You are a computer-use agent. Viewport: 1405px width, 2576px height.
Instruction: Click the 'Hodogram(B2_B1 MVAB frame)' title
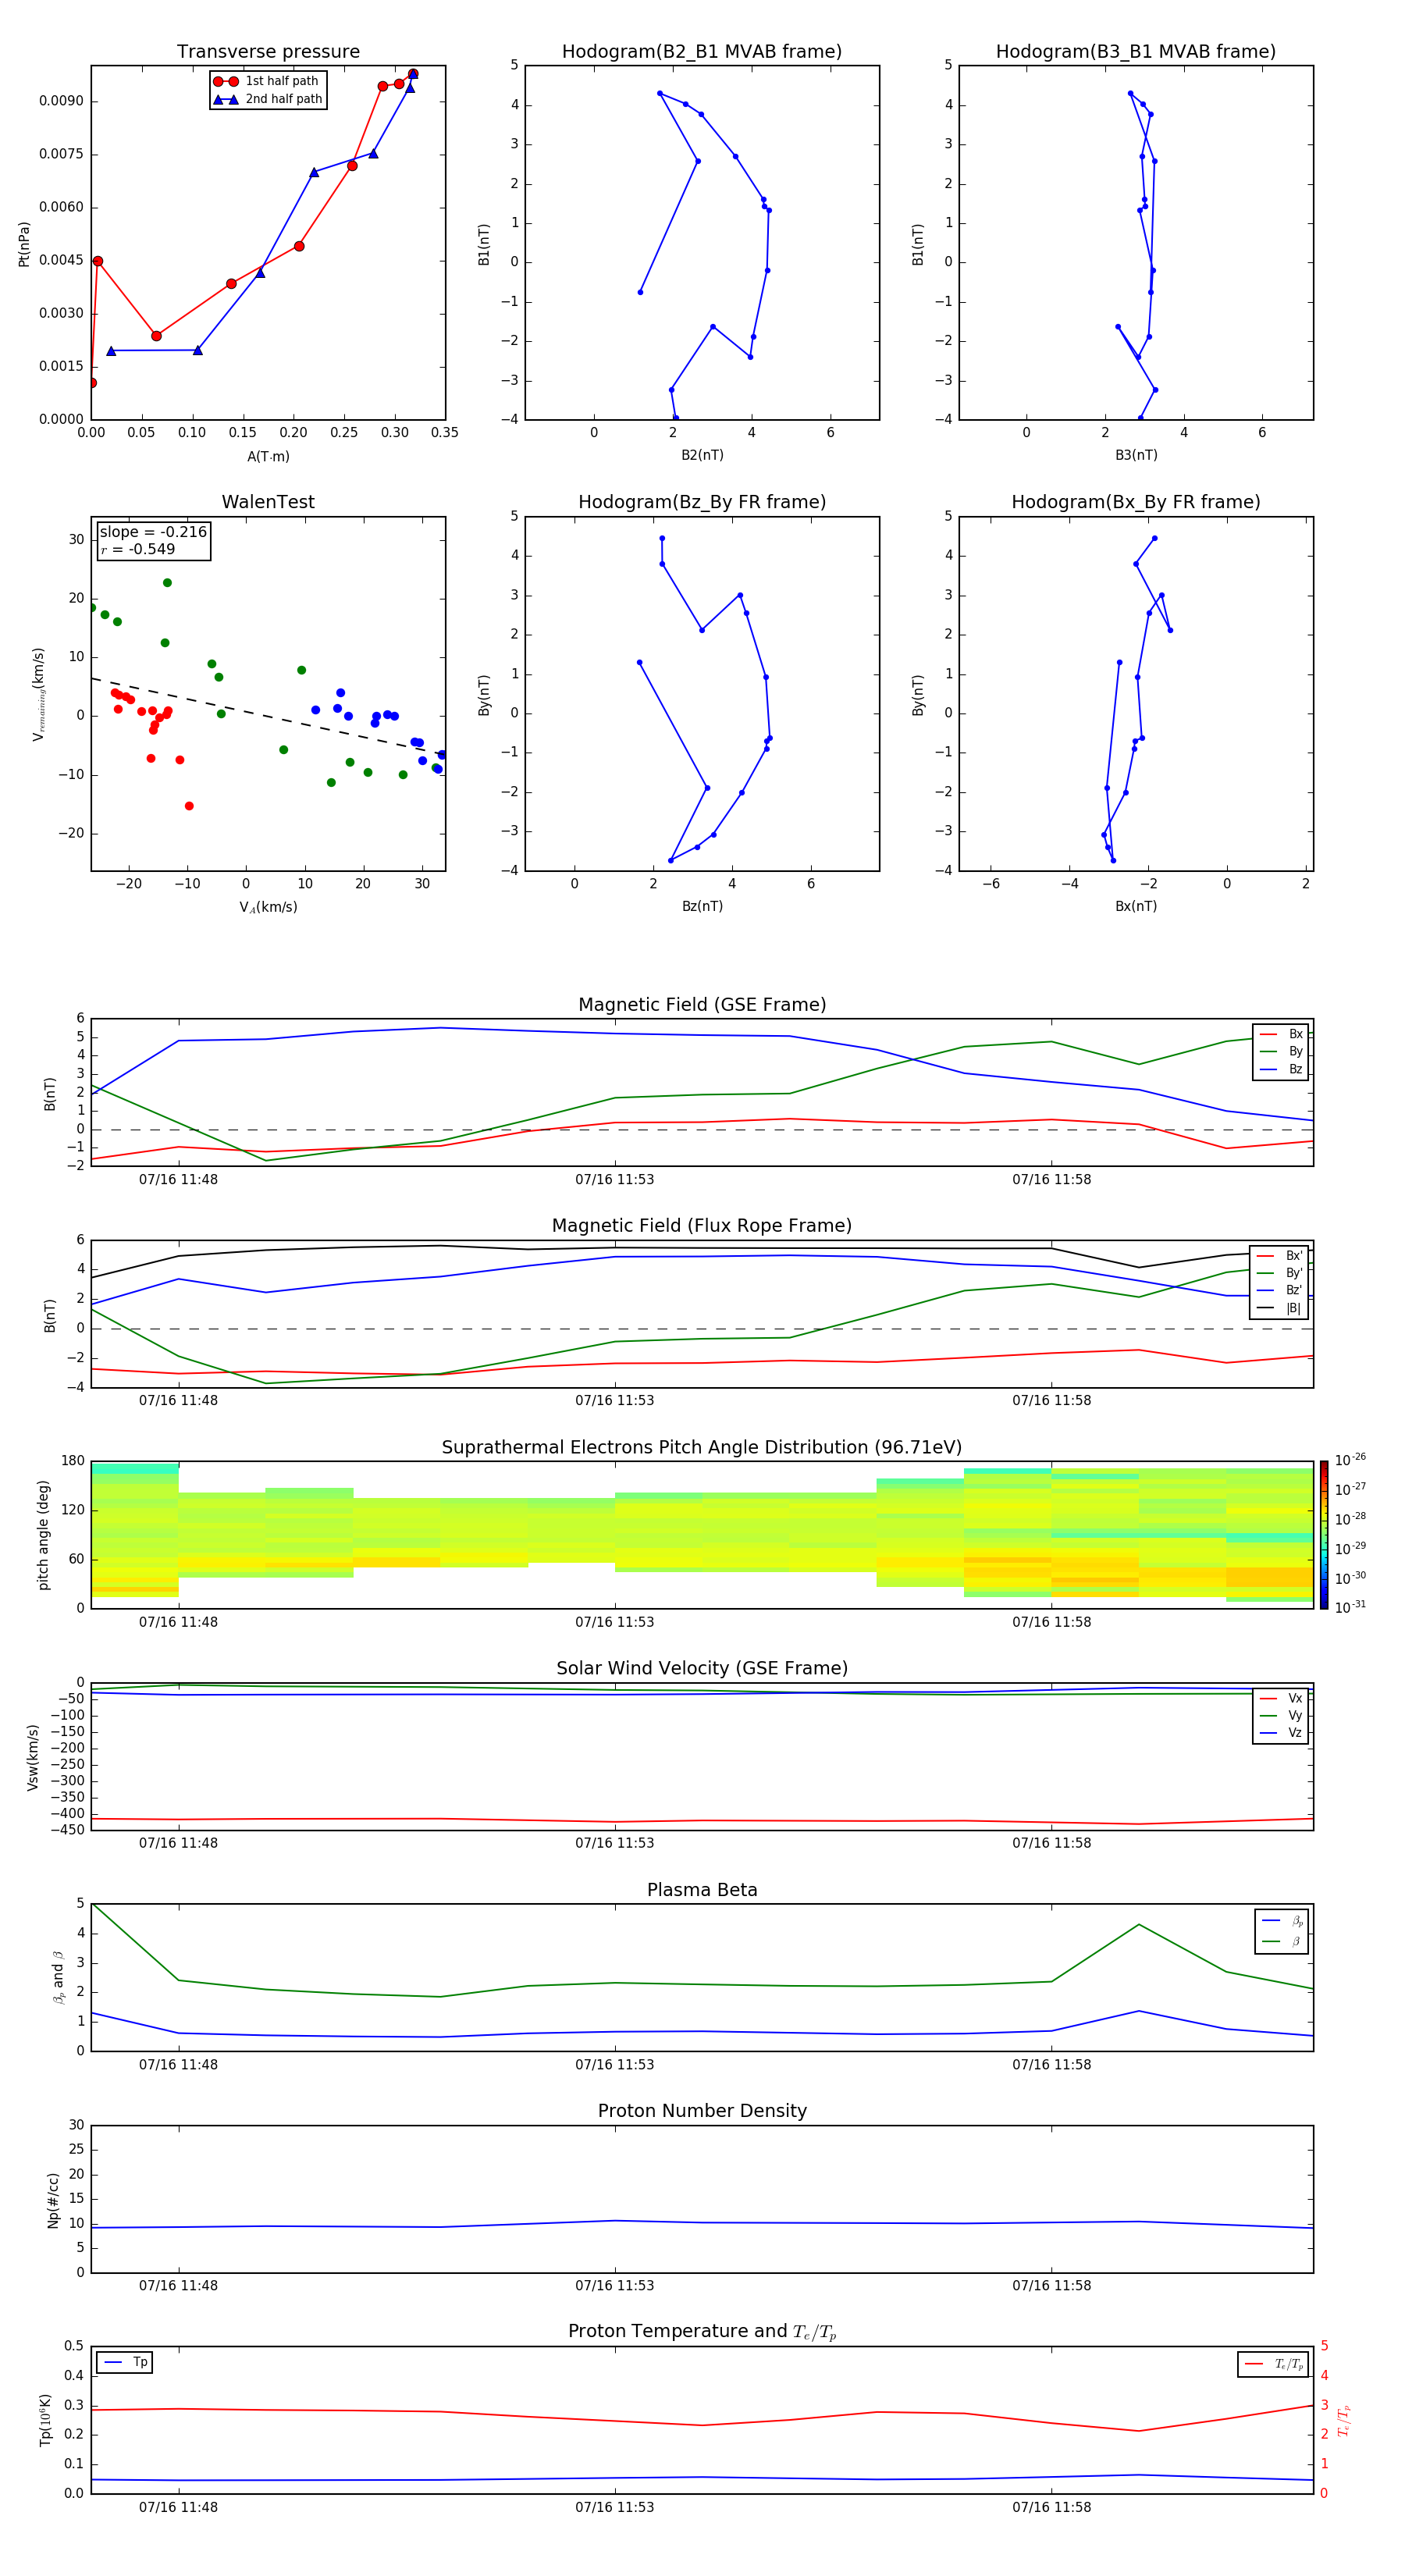click(702, 52)
